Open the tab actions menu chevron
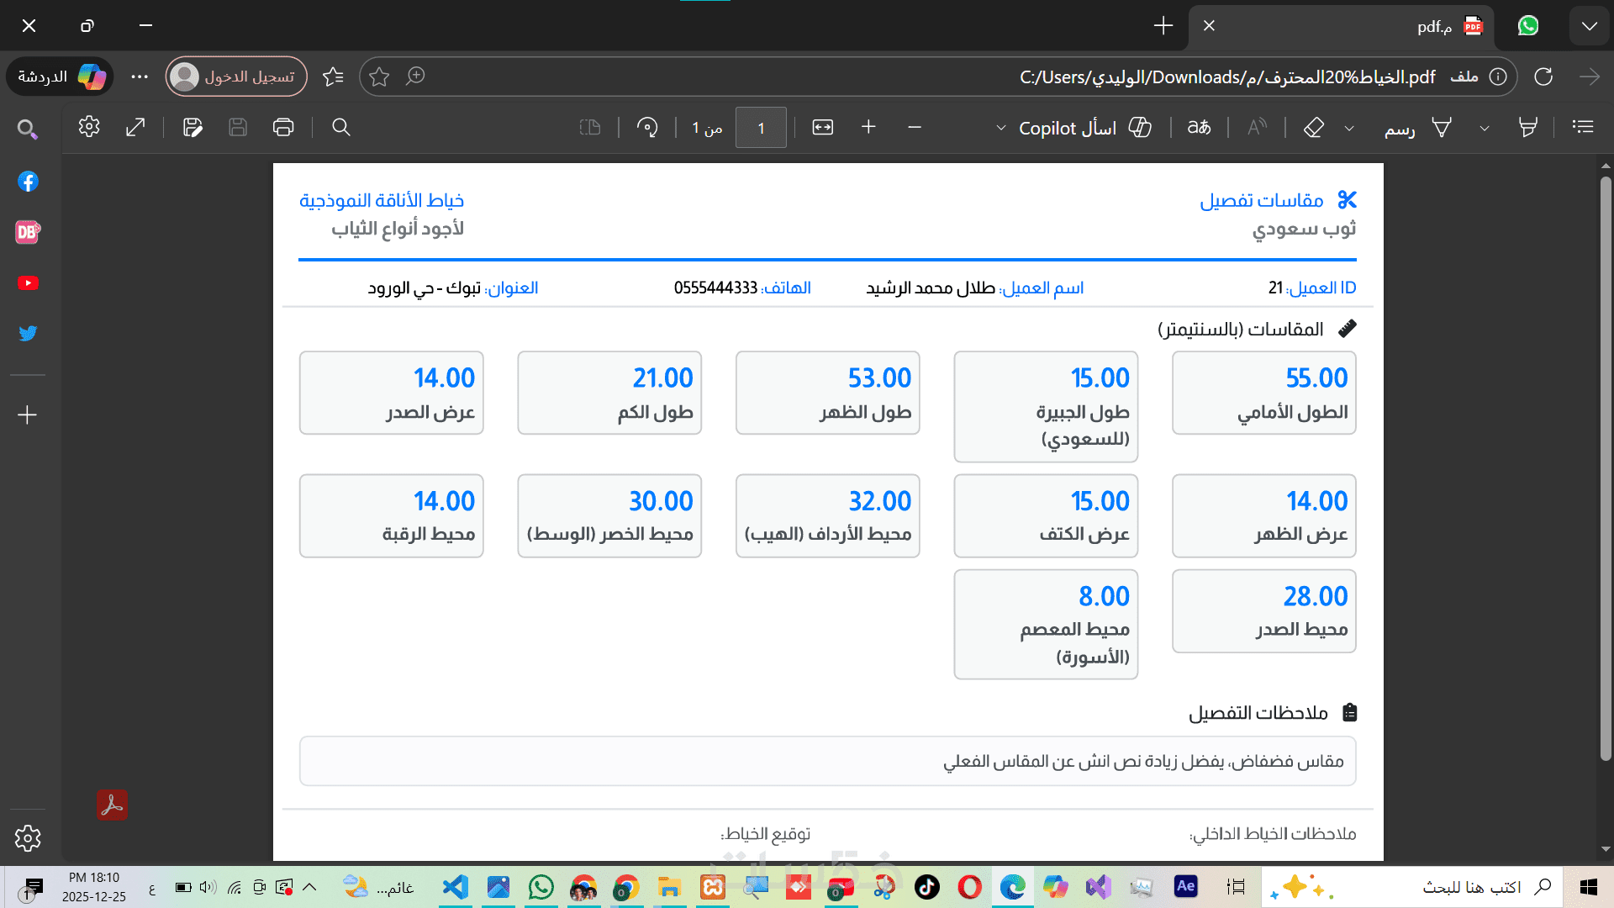 pos(1589,26)
